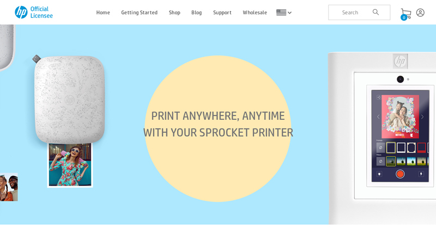This screenshot has width=436, height=245.
Task: Click the right arrow beside the tablet photo
Action: [x=422, y=117]
